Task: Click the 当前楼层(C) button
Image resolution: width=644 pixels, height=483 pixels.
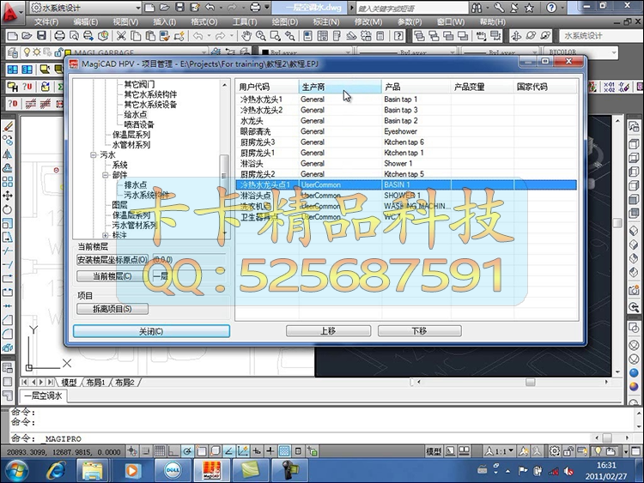Action: click(112, 276)
